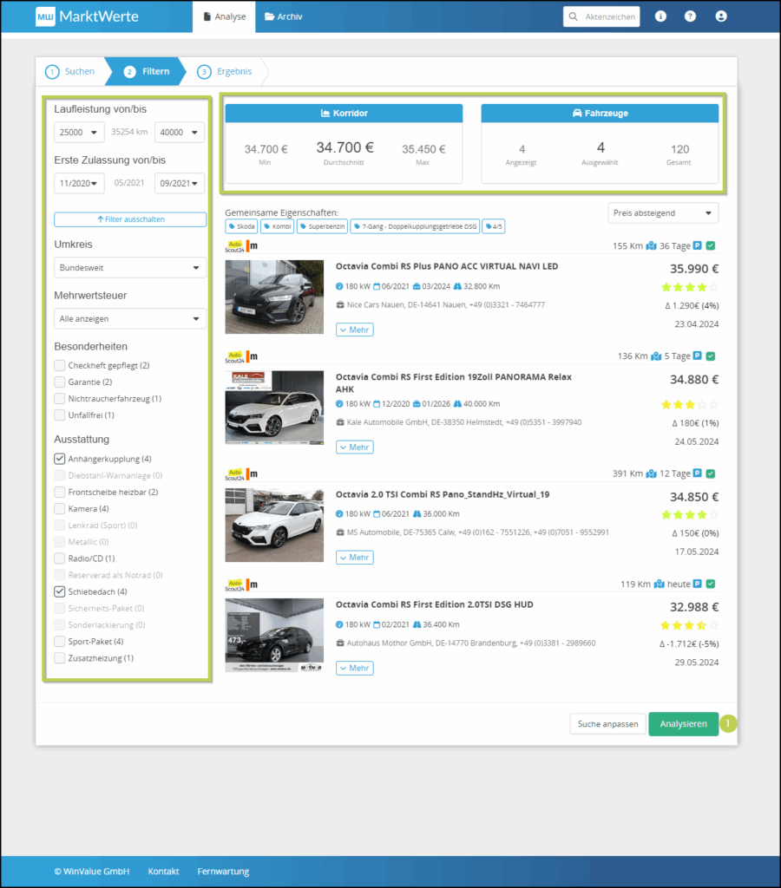This screenshot has height=888, width=781.
Task: Open the Preis absteigend sort dropdown
Action: tap(663, 212)
